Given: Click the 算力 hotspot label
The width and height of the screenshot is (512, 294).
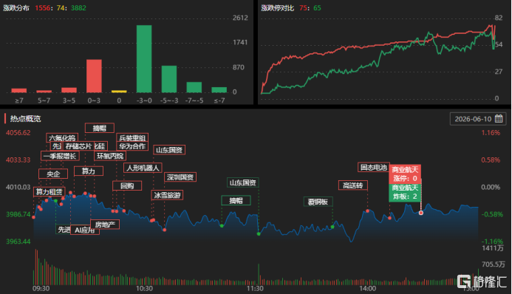Looking at the screenshot, I should [89, 171].
